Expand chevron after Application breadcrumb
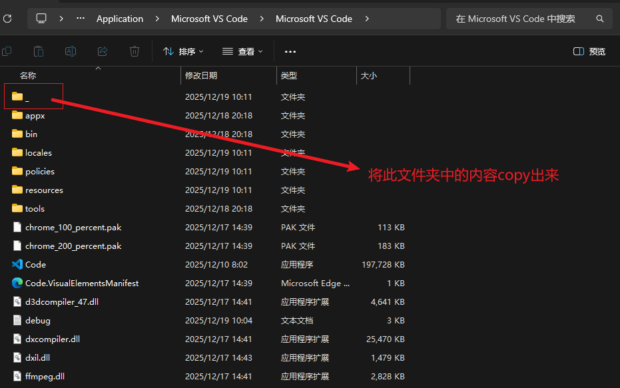 (157, 19)
